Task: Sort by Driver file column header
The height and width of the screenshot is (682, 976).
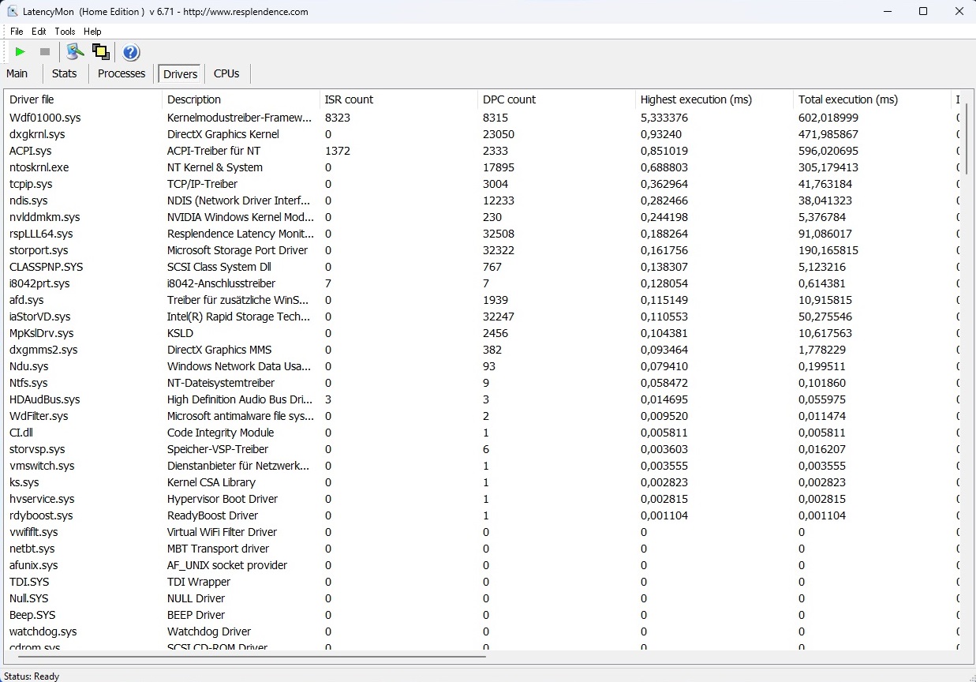Action: click(83, 99)
